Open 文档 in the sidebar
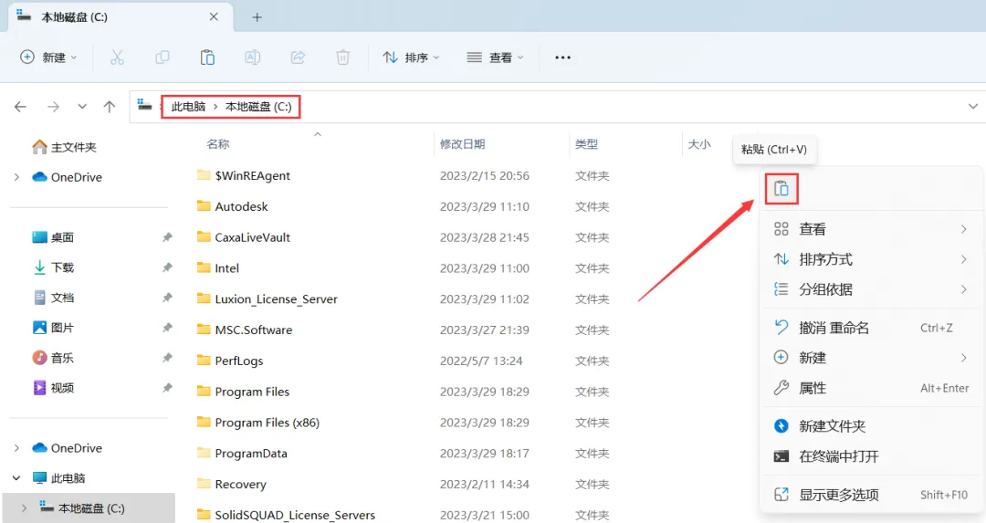 point(53,298)
